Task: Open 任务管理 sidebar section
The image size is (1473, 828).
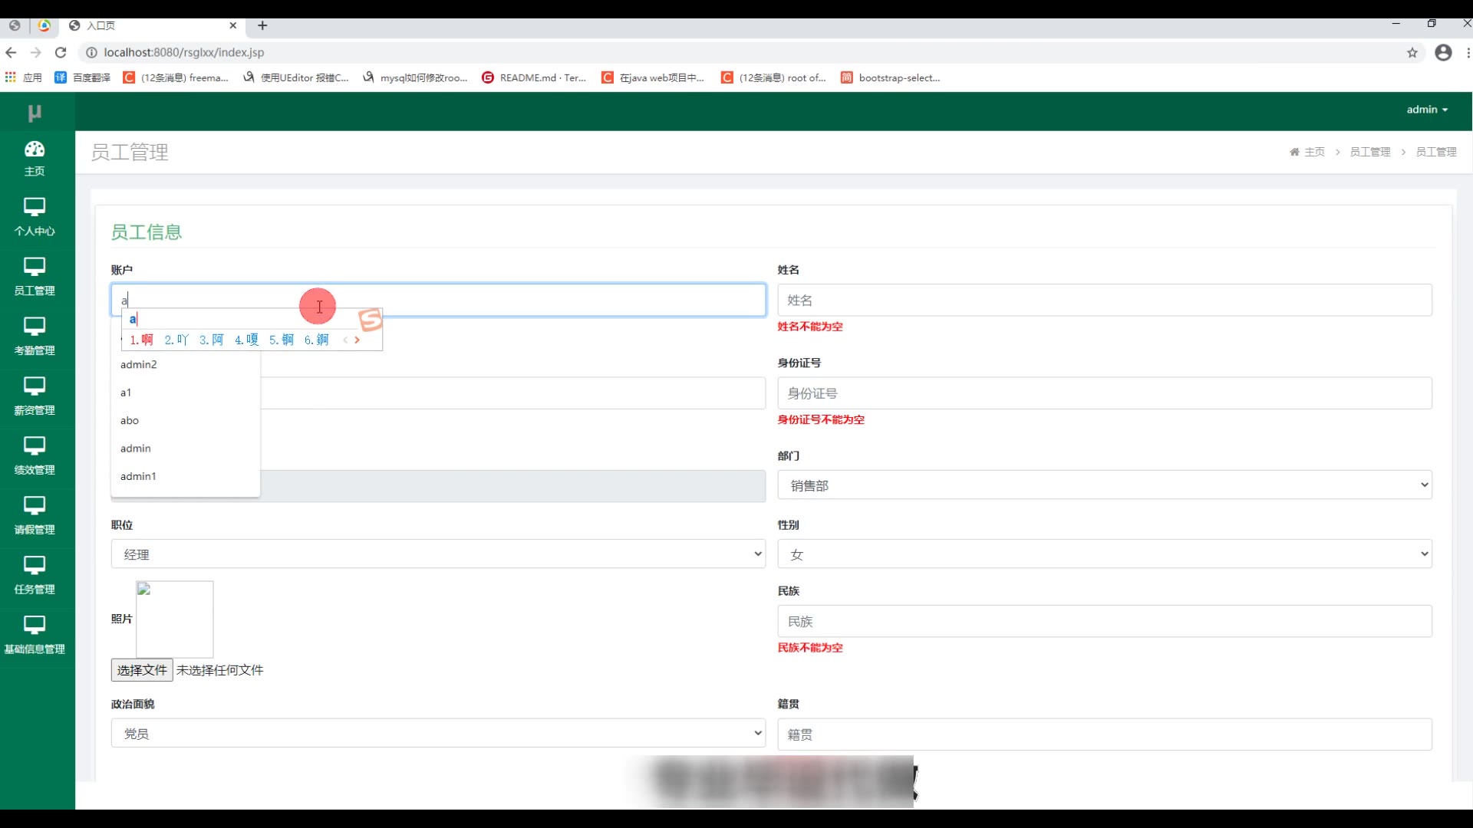Action: click(35, 576)
